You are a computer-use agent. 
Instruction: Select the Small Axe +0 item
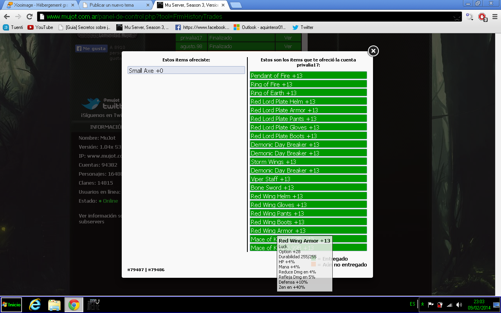186,70
